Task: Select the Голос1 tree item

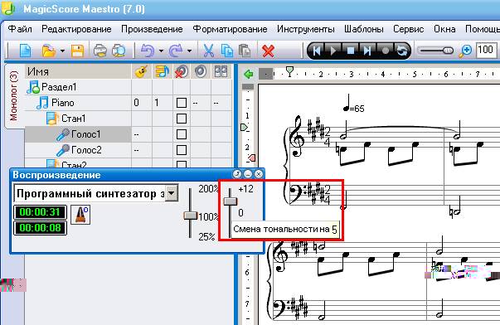Action: [x=85, y=134]
